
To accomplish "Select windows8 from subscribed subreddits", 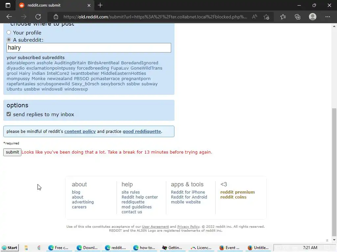I will point(52,89).
